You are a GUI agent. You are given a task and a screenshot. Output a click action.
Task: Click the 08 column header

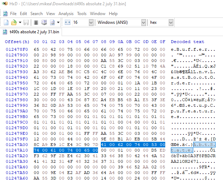[104, 42]
